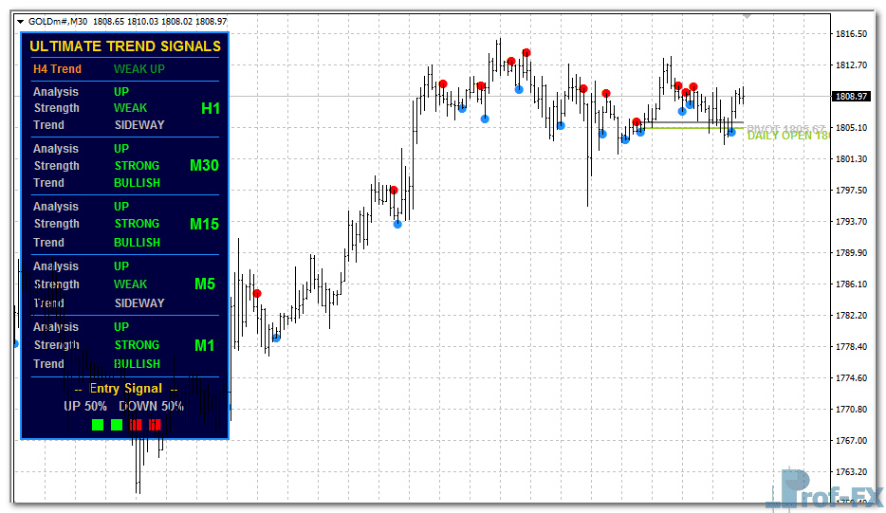
Task: Click the first green Entry Signal square
Action: tap(98, 425)
